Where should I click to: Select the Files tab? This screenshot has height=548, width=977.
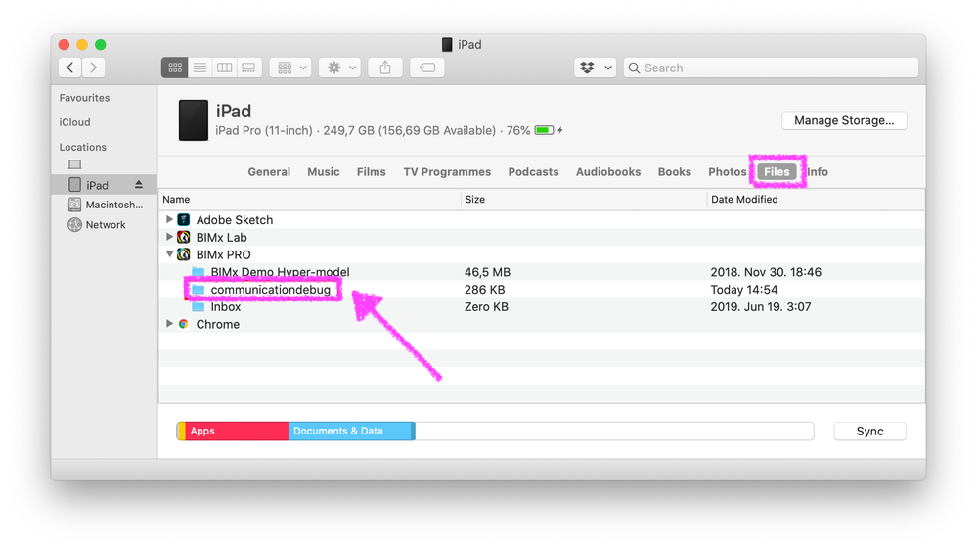[x=777, y=172]
